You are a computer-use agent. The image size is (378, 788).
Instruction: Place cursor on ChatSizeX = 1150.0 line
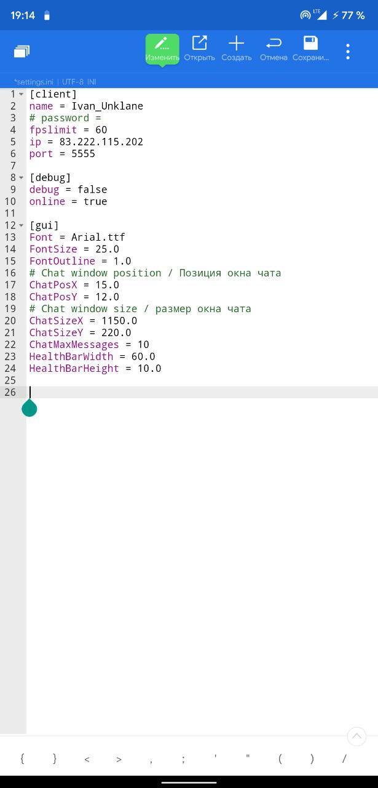pyautogui.click(x=83, y=321)
